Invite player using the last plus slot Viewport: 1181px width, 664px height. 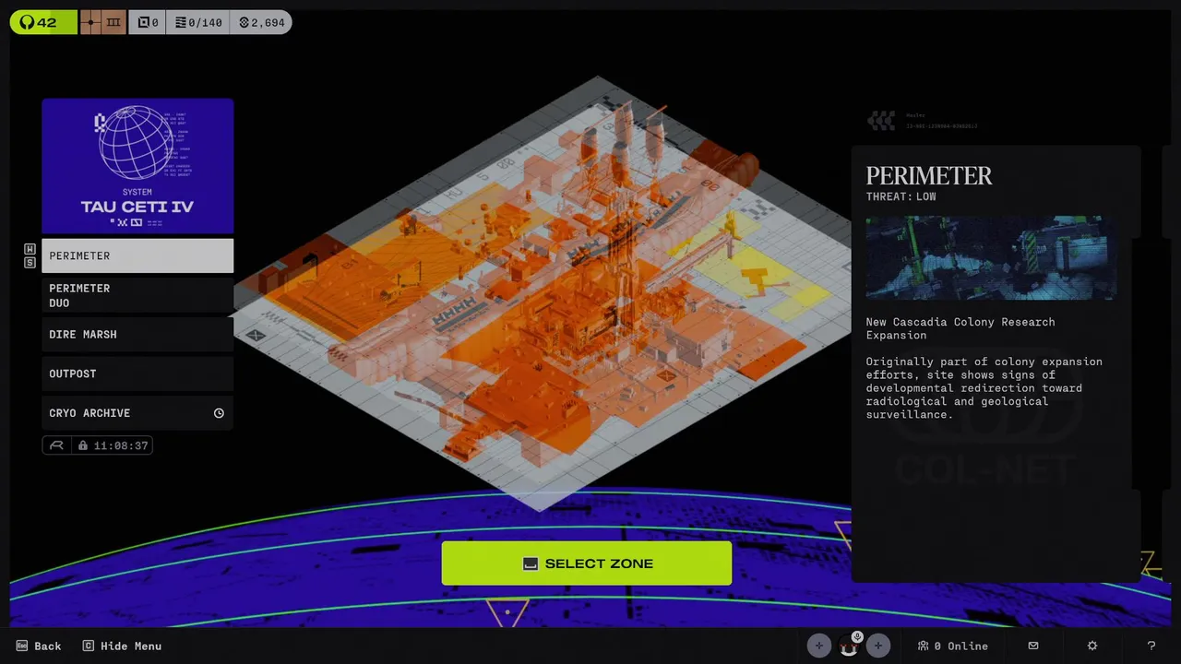[x=877, y=646]
